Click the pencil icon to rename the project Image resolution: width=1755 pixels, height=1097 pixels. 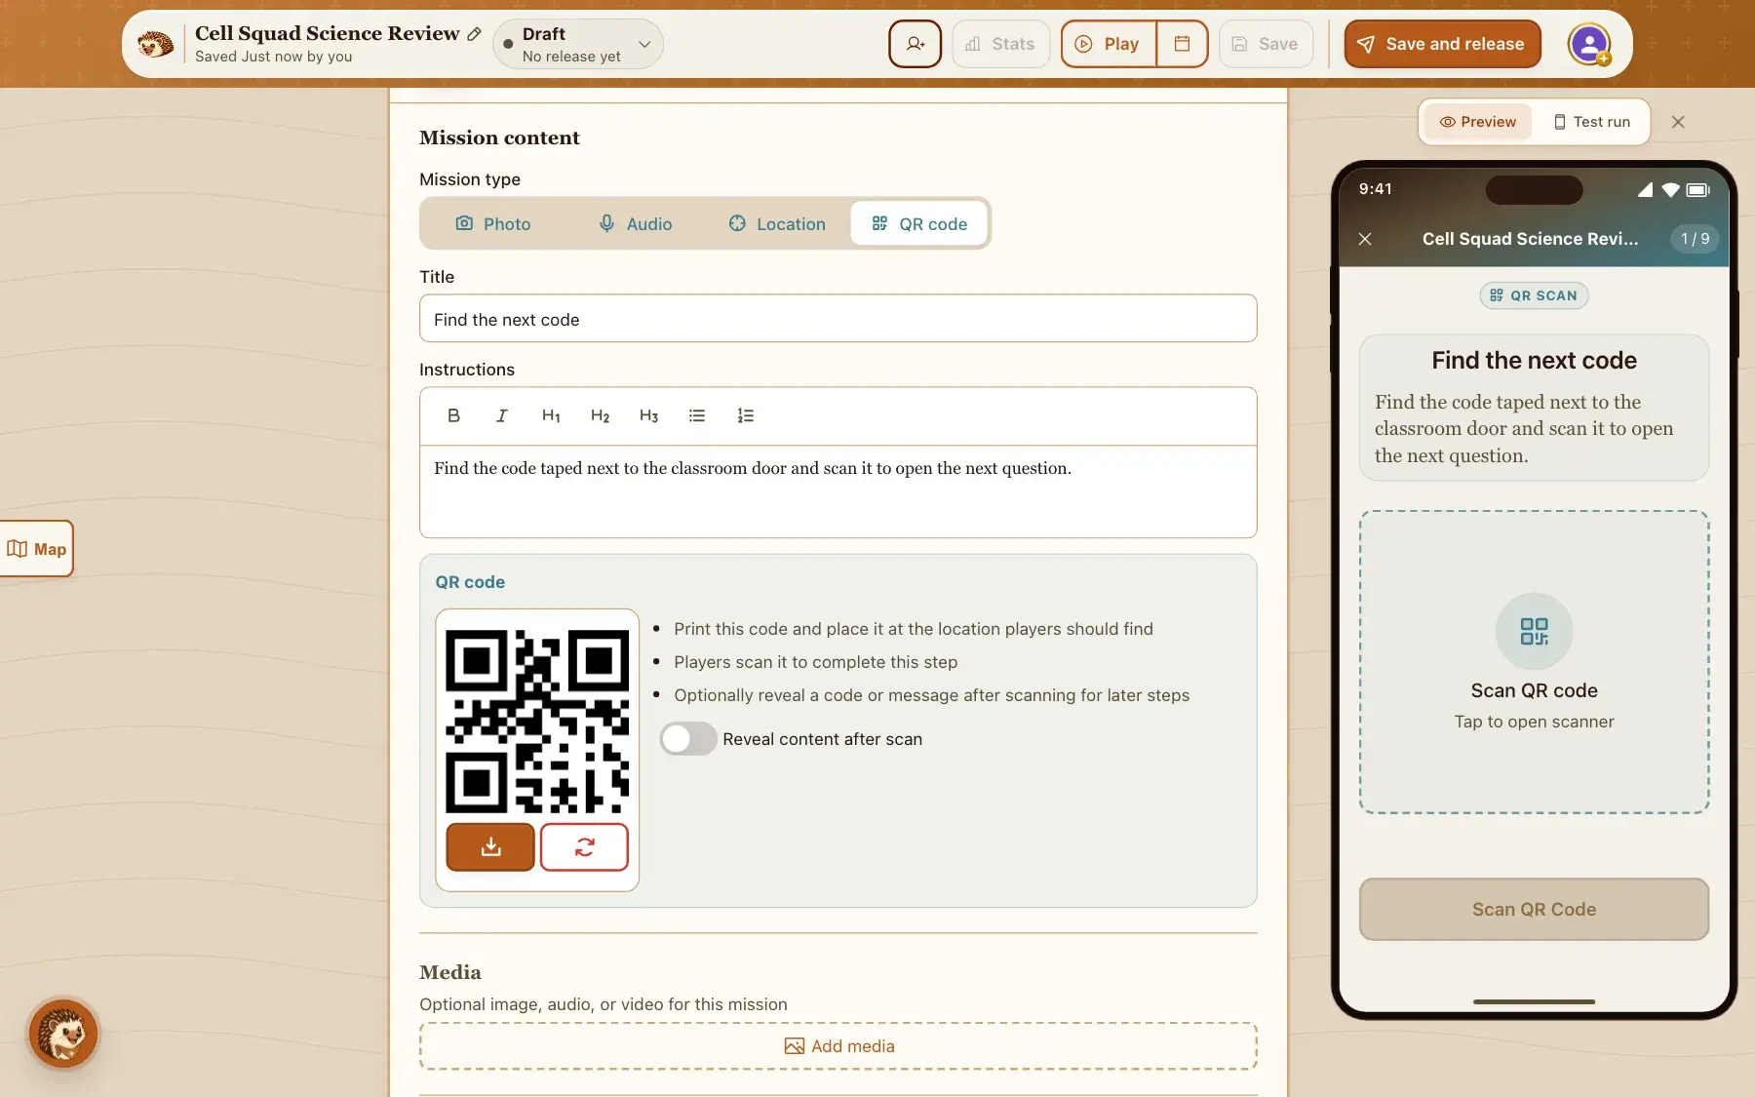click(x=474, y=33)
